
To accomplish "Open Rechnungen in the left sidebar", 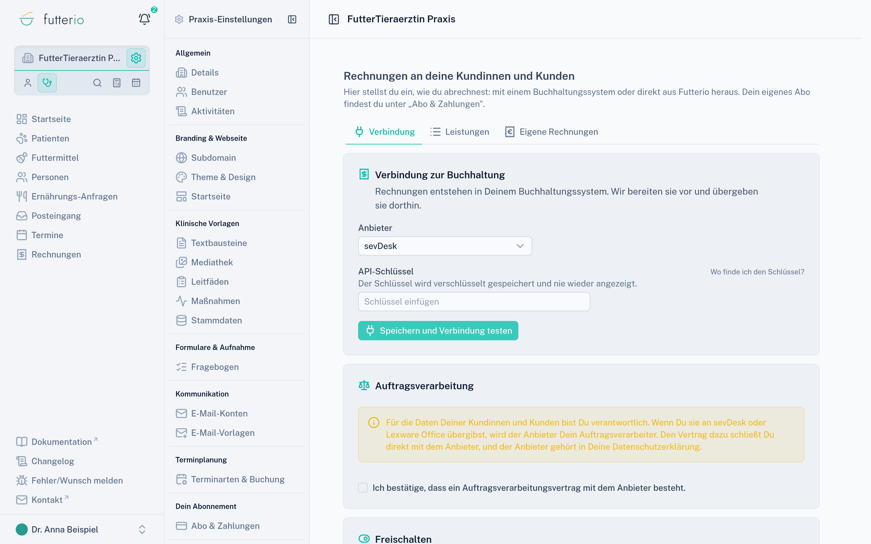I will coord(49,255).
